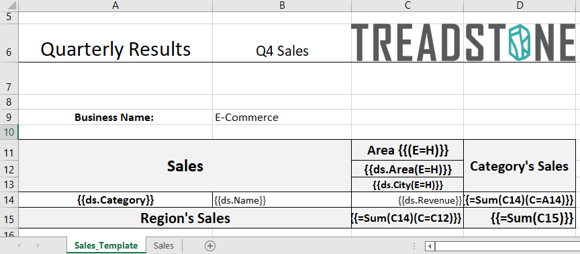Click the next sheet navigation arrow
This screenshot has width=580, height=254.
(x=38, y=246)
